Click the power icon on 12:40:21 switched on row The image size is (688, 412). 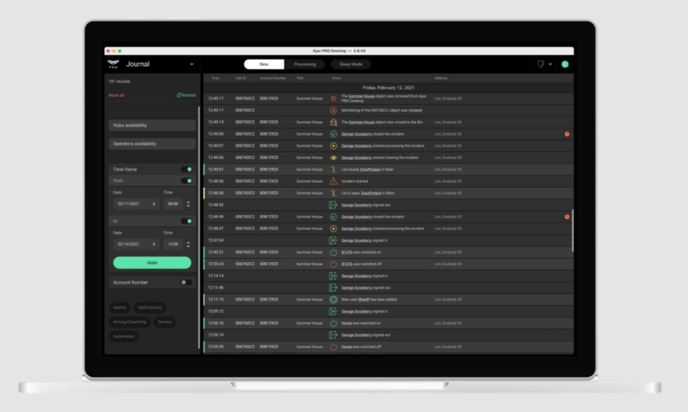pyautogui.click(x=333, y=252)
